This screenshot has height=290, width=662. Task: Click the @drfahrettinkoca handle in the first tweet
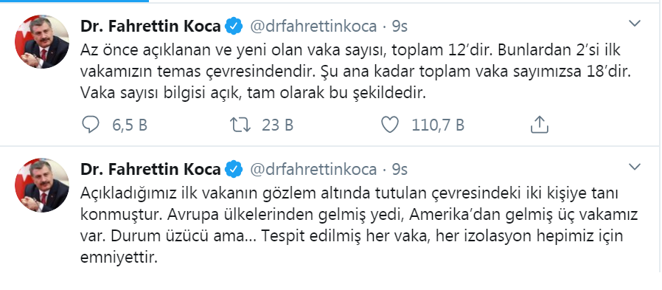point(313,27)
